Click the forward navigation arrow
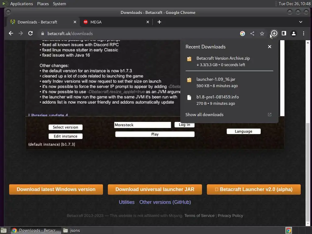This screenshot has height=234, width=312. coord(21,34)
